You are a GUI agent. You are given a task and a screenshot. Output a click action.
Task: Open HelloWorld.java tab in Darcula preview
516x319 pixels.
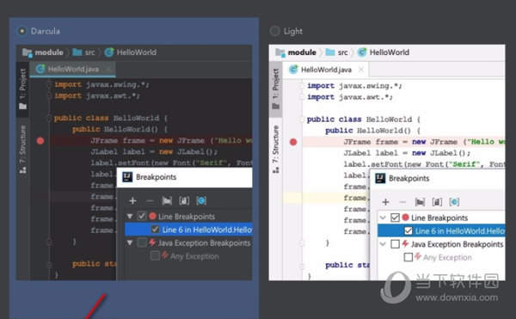click(72, 69)
